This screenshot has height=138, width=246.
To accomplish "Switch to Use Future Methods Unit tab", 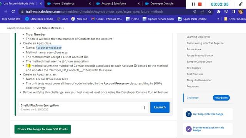I will [20, 3].
